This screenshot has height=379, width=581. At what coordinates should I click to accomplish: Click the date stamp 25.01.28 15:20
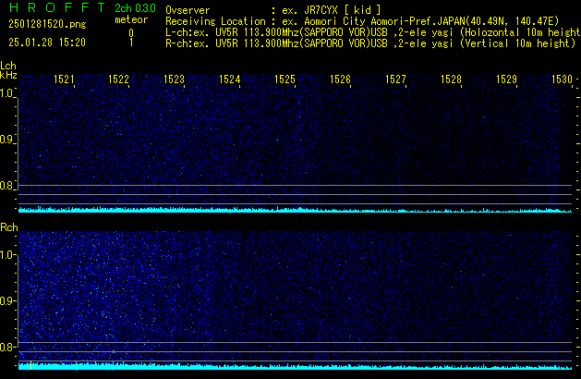click(47, 43)
